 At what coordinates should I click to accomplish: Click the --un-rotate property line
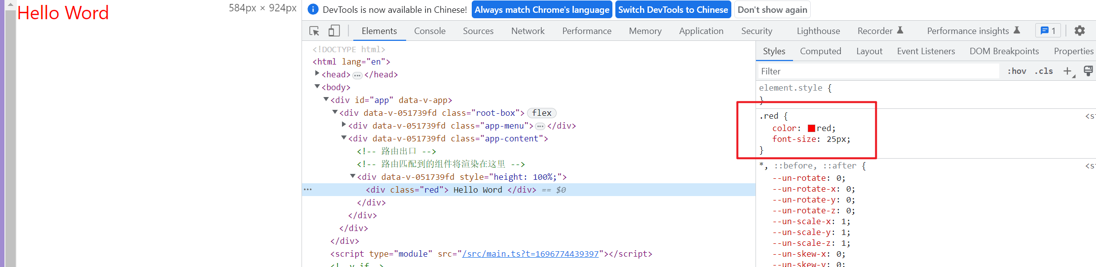tap(809, 178)
